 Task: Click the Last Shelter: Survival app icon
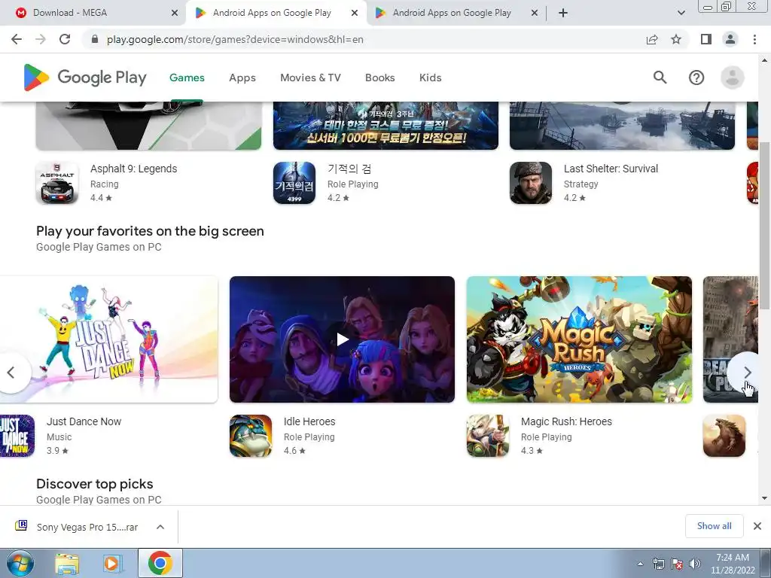click(x=531, y=183)
